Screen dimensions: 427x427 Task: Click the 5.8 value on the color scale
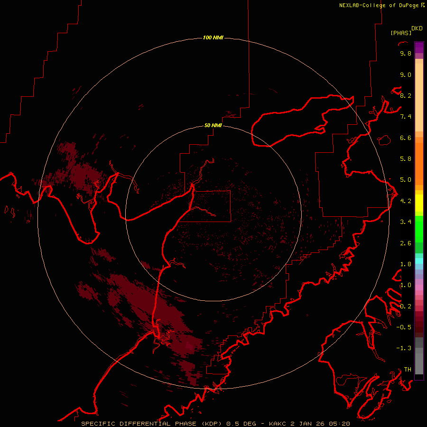pyautogui.click(x=406, y=159)
